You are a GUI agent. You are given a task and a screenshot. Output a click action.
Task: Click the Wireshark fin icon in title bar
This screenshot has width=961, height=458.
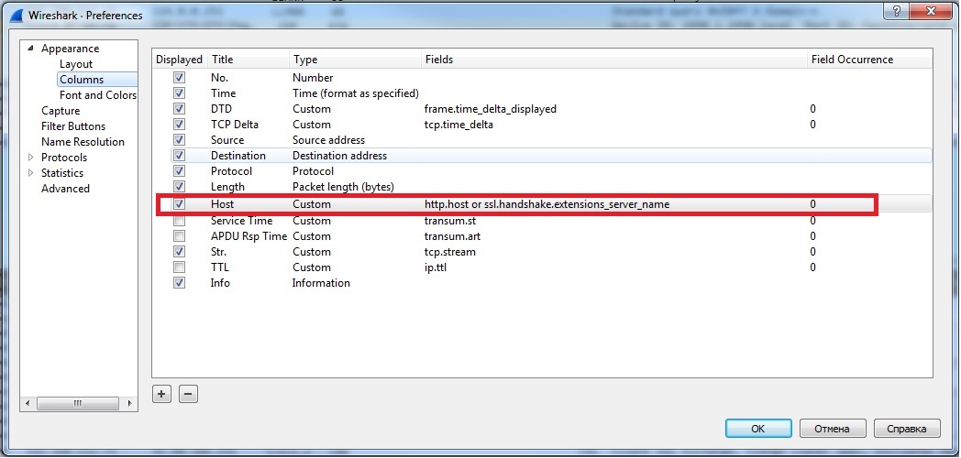pos(17,15)
